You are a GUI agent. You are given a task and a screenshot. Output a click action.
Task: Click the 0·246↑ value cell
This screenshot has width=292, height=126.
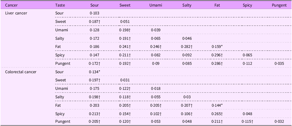[x=156, y=47]
